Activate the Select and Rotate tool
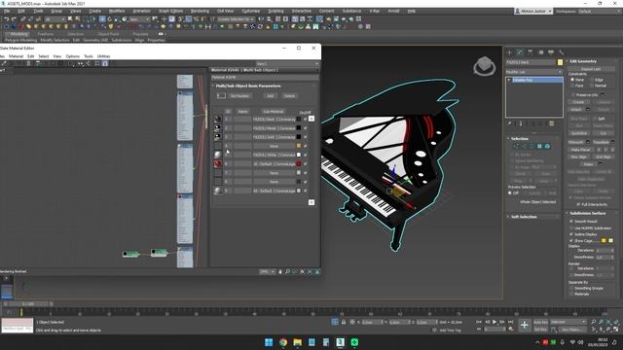 (x=110, y=19)
